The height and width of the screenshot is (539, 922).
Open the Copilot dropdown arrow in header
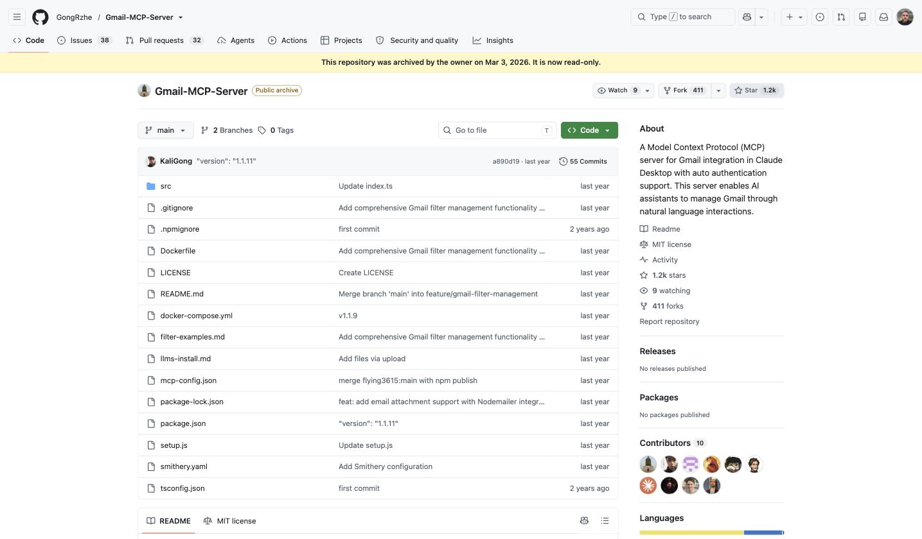point(761,17)
